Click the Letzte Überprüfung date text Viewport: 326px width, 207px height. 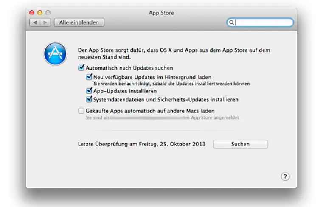pyautogui.click(x=142, y=144)
